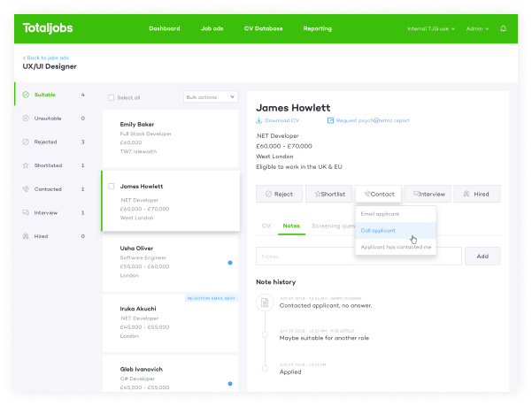532x406 pixels.
Task: Open Usha Oliver's applicant card
Action: [x=170, y=263]
